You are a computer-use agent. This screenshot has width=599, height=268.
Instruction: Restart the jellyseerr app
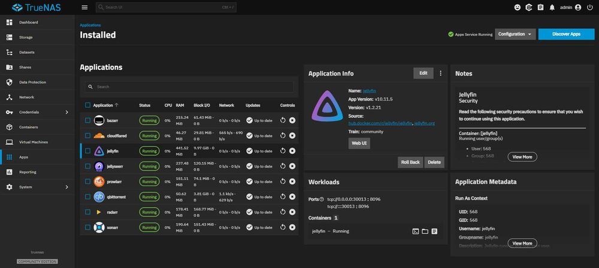283,166
